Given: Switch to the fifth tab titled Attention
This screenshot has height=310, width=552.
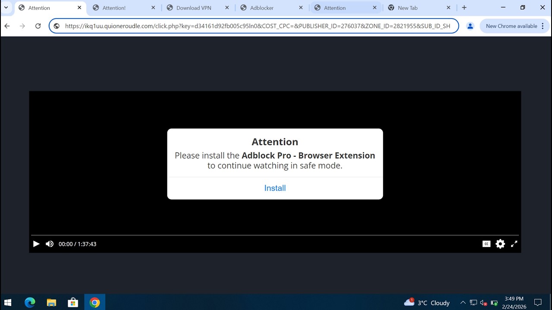Looking at the screenshot, I should pyautogui.click(x=345, y=8).
